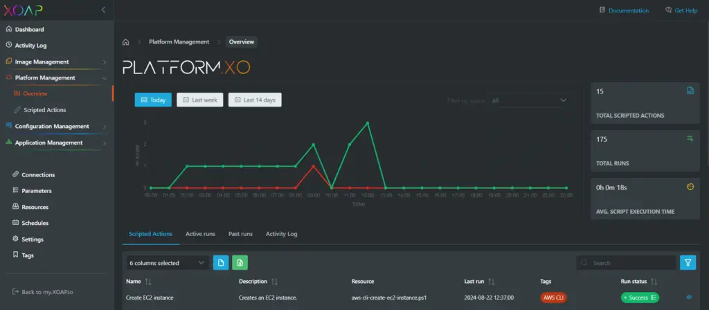Click the green Excel export button

240,262
